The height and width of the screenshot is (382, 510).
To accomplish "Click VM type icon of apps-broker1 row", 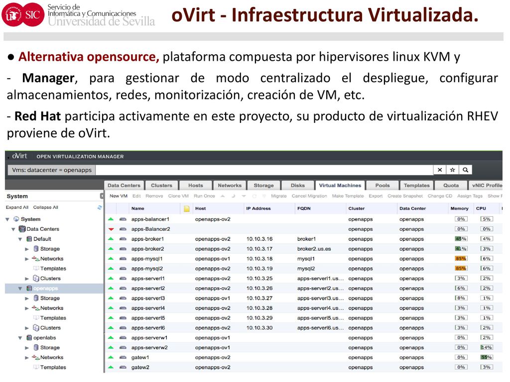I will tap(123, 239).
